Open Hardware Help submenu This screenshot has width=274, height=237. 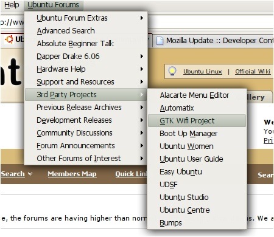click(86, 69)
